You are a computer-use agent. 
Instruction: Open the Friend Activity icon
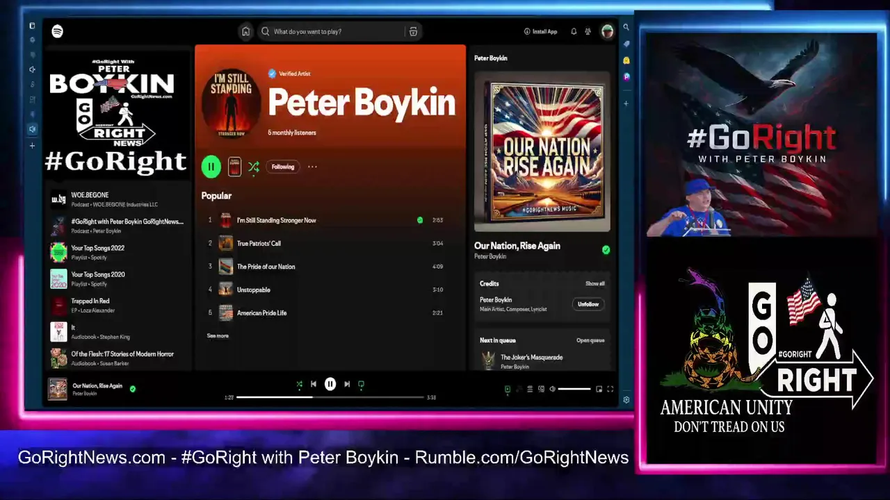tap(588, 31)
